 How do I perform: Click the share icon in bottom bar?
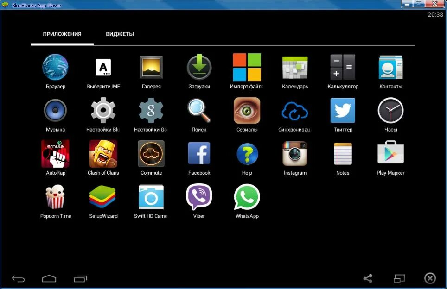pos(368,278)
